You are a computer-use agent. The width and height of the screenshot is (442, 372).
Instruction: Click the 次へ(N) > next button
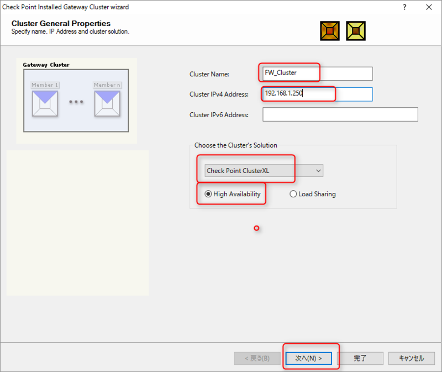309,358
